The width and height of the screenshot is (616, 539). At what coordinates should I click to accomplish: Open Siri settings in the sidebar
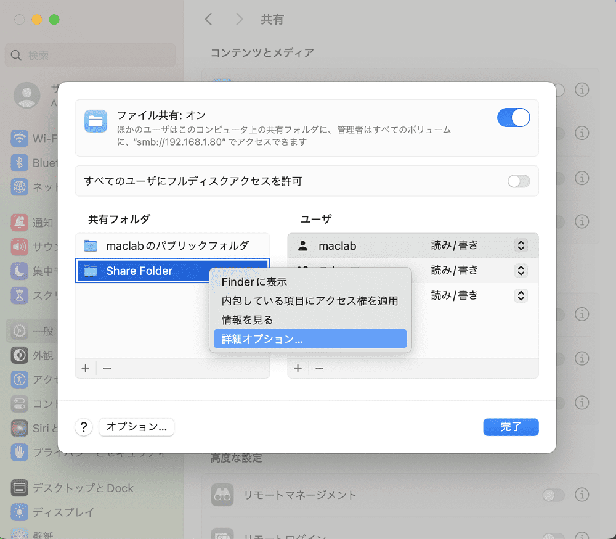pos(34,428)
